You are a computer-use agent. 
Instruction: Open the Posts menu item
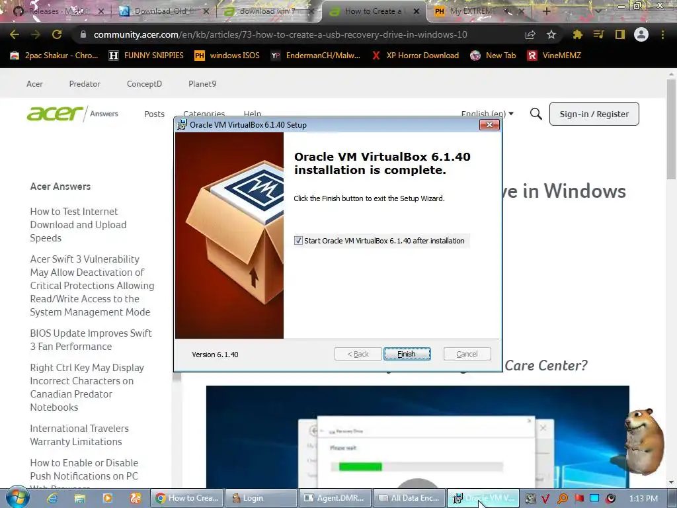(154, 114)
